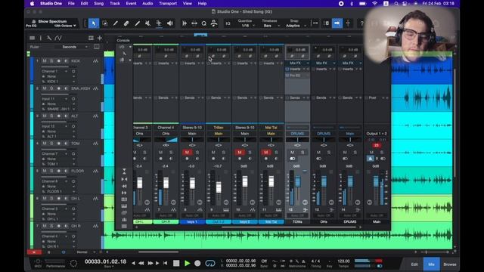Image resolution: width=484 pixels, height=272 pixels.
Task: Click the Metronome label in transport
Action: click(297, 266)
